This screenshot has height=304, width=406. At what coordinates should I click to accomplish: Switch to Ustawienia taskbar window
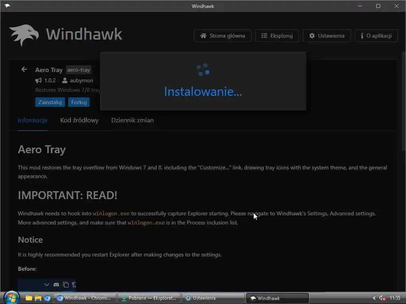tap(213, 298)
